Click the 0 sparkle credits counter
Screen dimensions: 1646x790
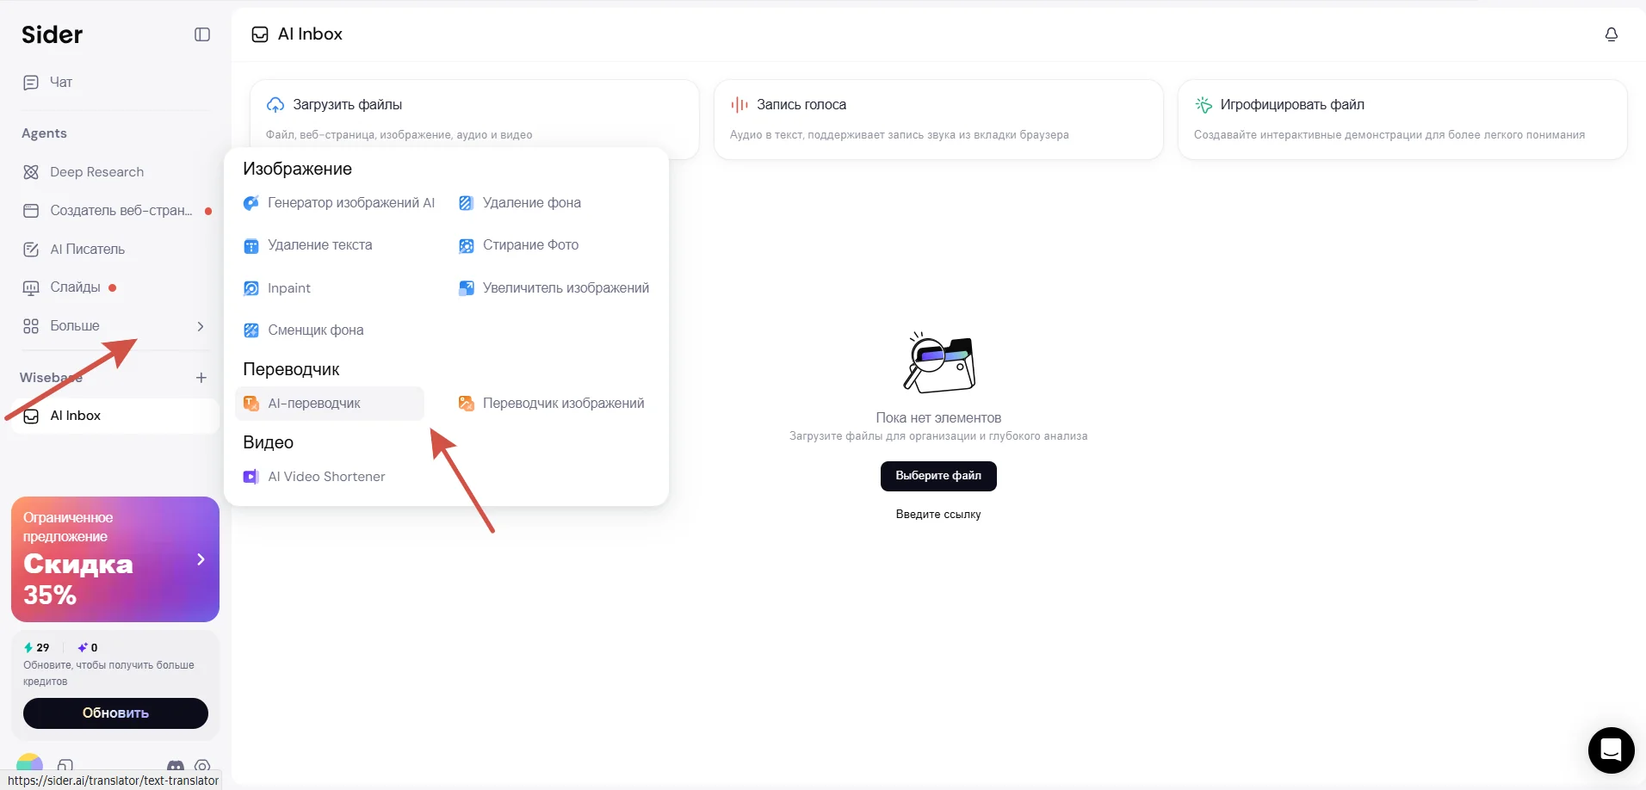[88, 647]
